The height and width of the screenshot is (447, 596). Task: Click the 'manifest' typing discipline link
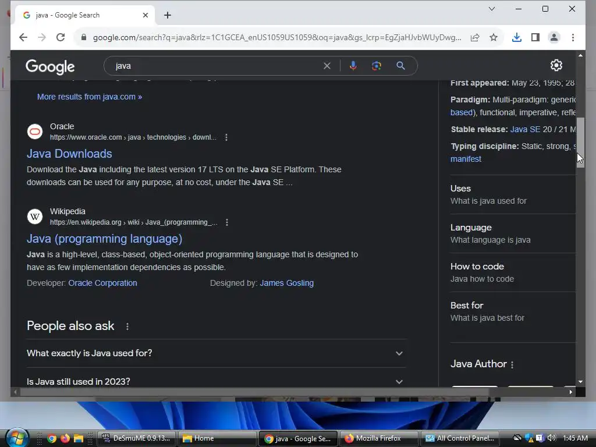click(466, 159)
